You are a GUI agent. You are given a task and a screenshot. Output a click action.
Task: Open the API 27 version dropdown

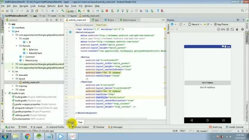click(208, 24)
